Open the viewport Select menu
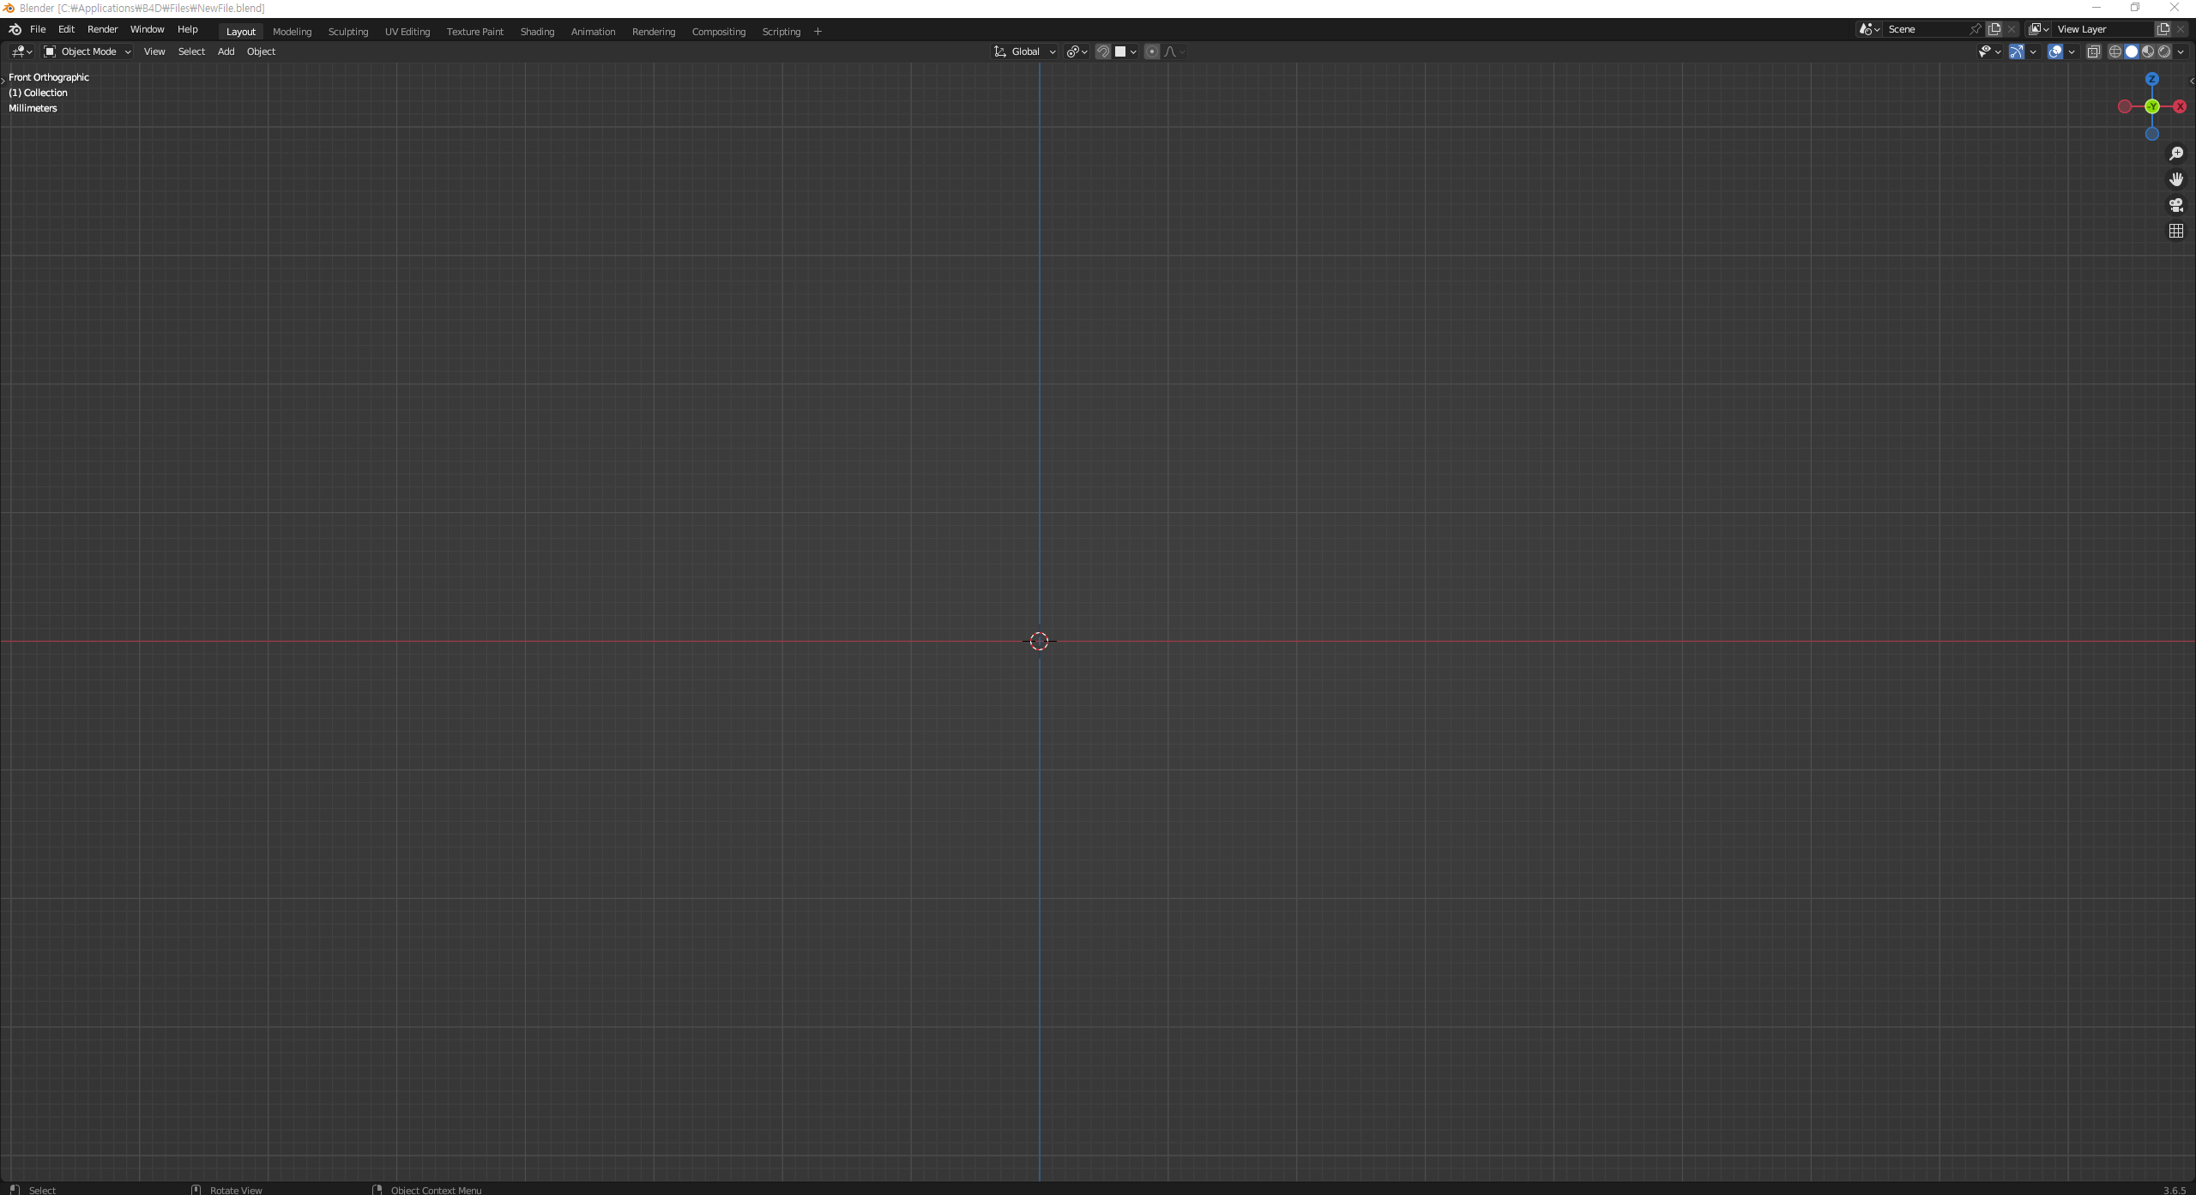 191,51
